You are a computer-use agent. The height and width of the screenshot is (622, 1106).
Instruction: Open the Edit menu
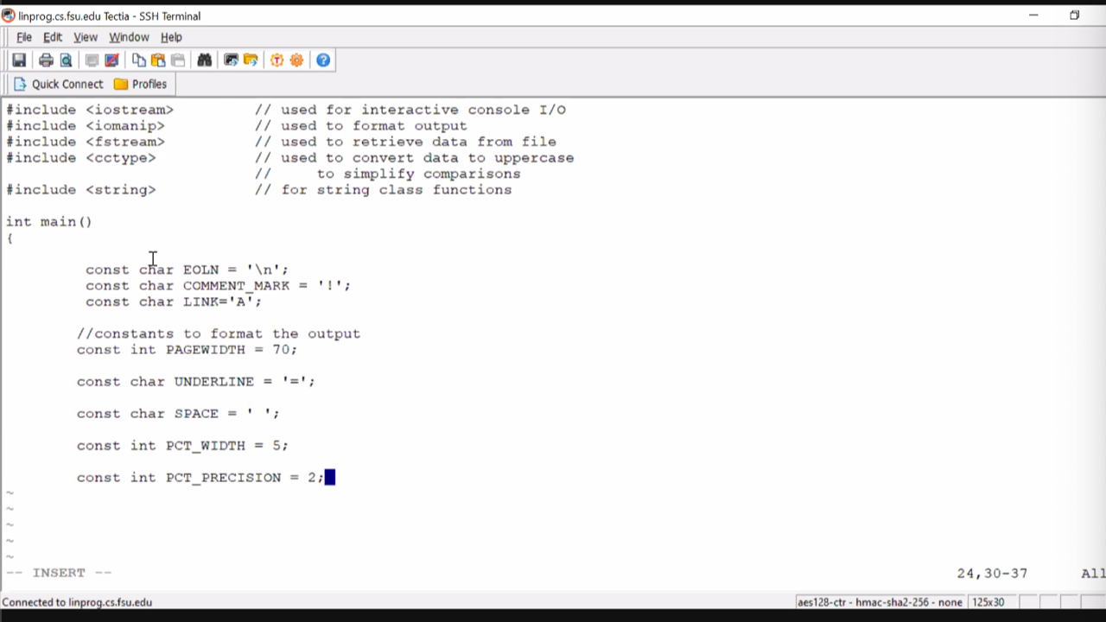click(52, 37)
